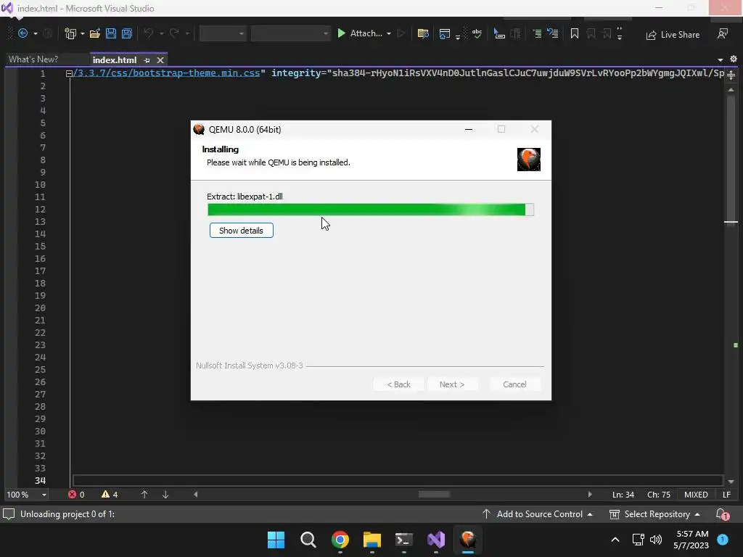Click the horizontal scrollbar left arrow
Image resolution: width=743 pixels, height=557 pixels.
pyautogui.click(x=196, y=495)
